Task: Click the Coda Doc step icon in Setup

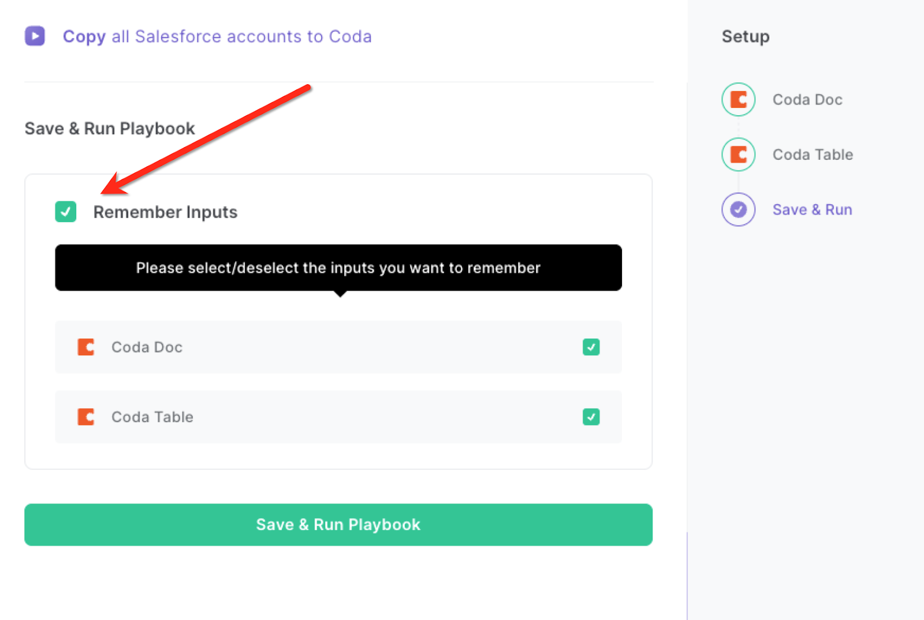Action: 738,100
